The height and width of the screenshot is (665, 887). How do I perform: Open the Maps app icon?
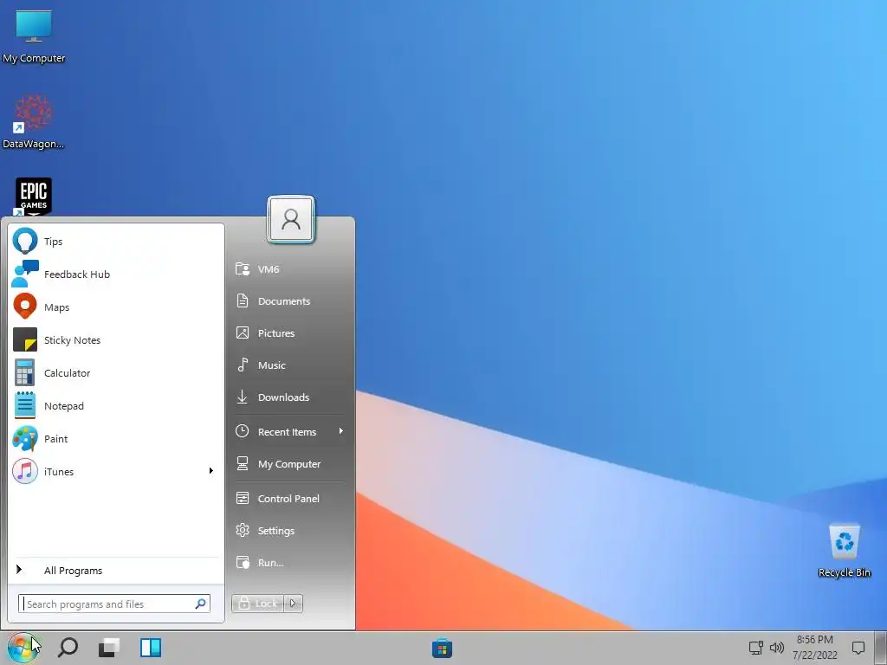(x=25, y=307)
